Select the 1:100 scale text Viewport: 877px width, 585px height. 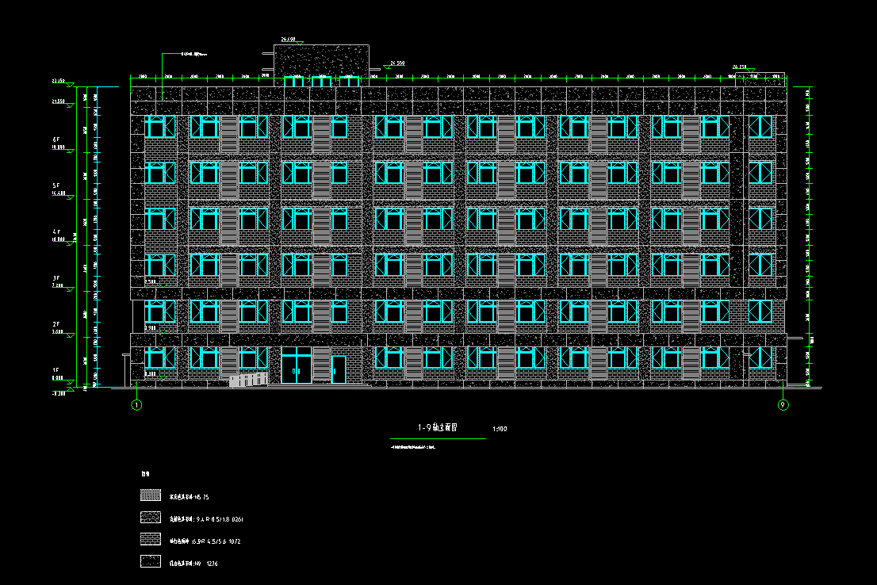pos(500,429)
